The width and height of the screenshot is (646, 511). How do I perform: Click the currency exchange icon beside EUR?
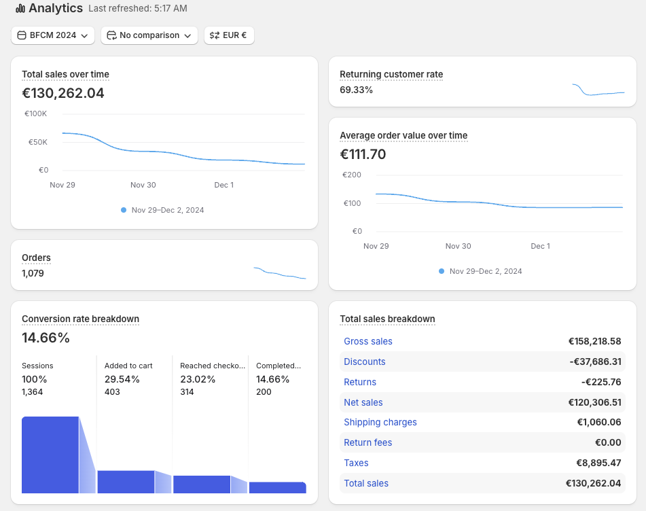214,35
